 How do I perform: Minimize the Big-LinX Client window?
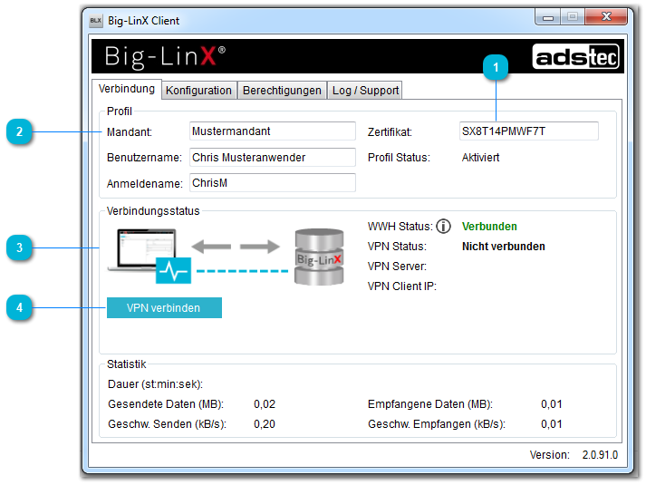[x=547, y=17]
